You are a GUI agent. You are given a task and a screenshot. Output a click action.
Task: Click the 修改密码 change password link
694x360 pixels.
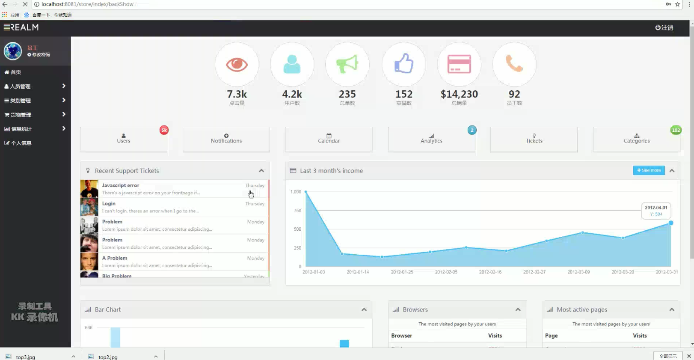[39, 55]
